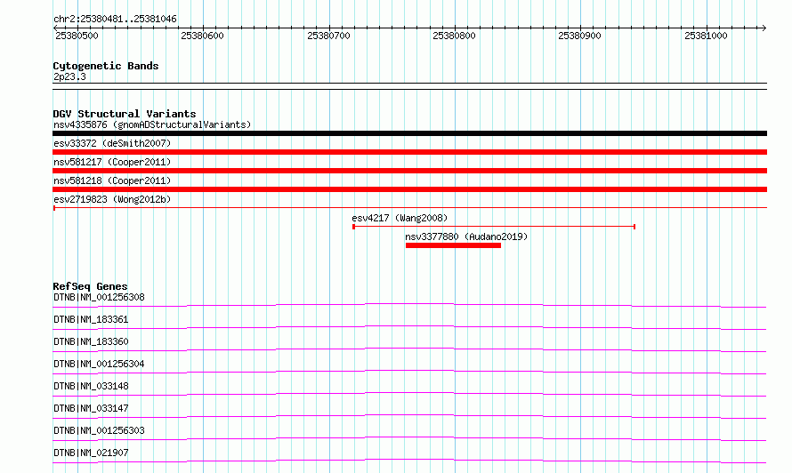Viewport: 792px width, 473px height.
Task: Select transcript DTNB|NM_033148
Action: 91,386
